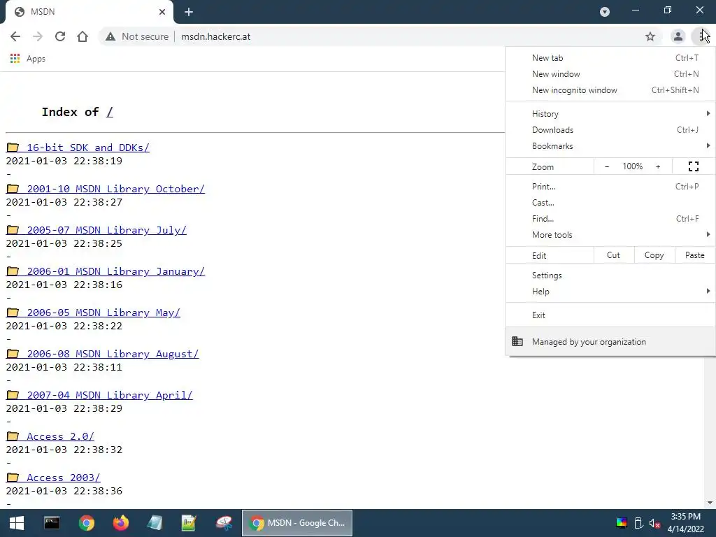
Task: Go back with the browser back arrow
Action: [15, 36]
